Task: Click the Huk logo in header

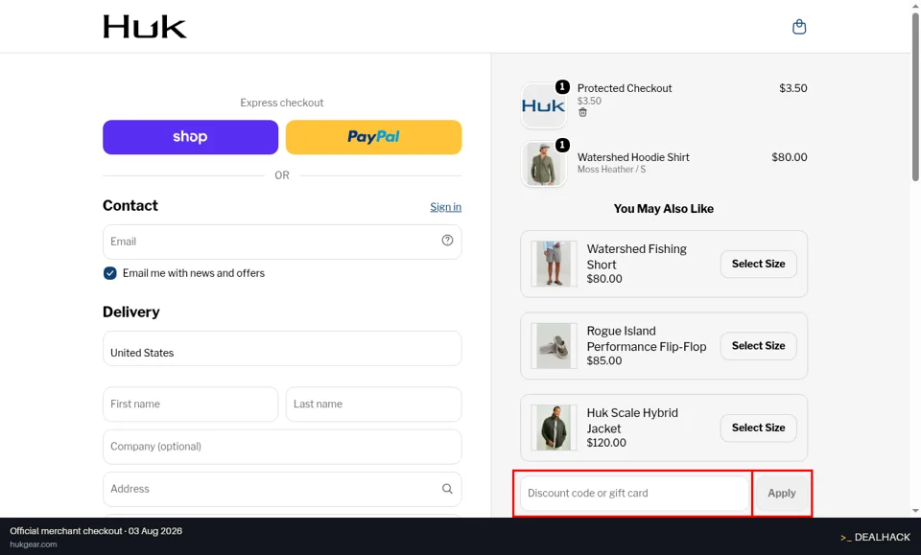Action: [x=145, y=27]
